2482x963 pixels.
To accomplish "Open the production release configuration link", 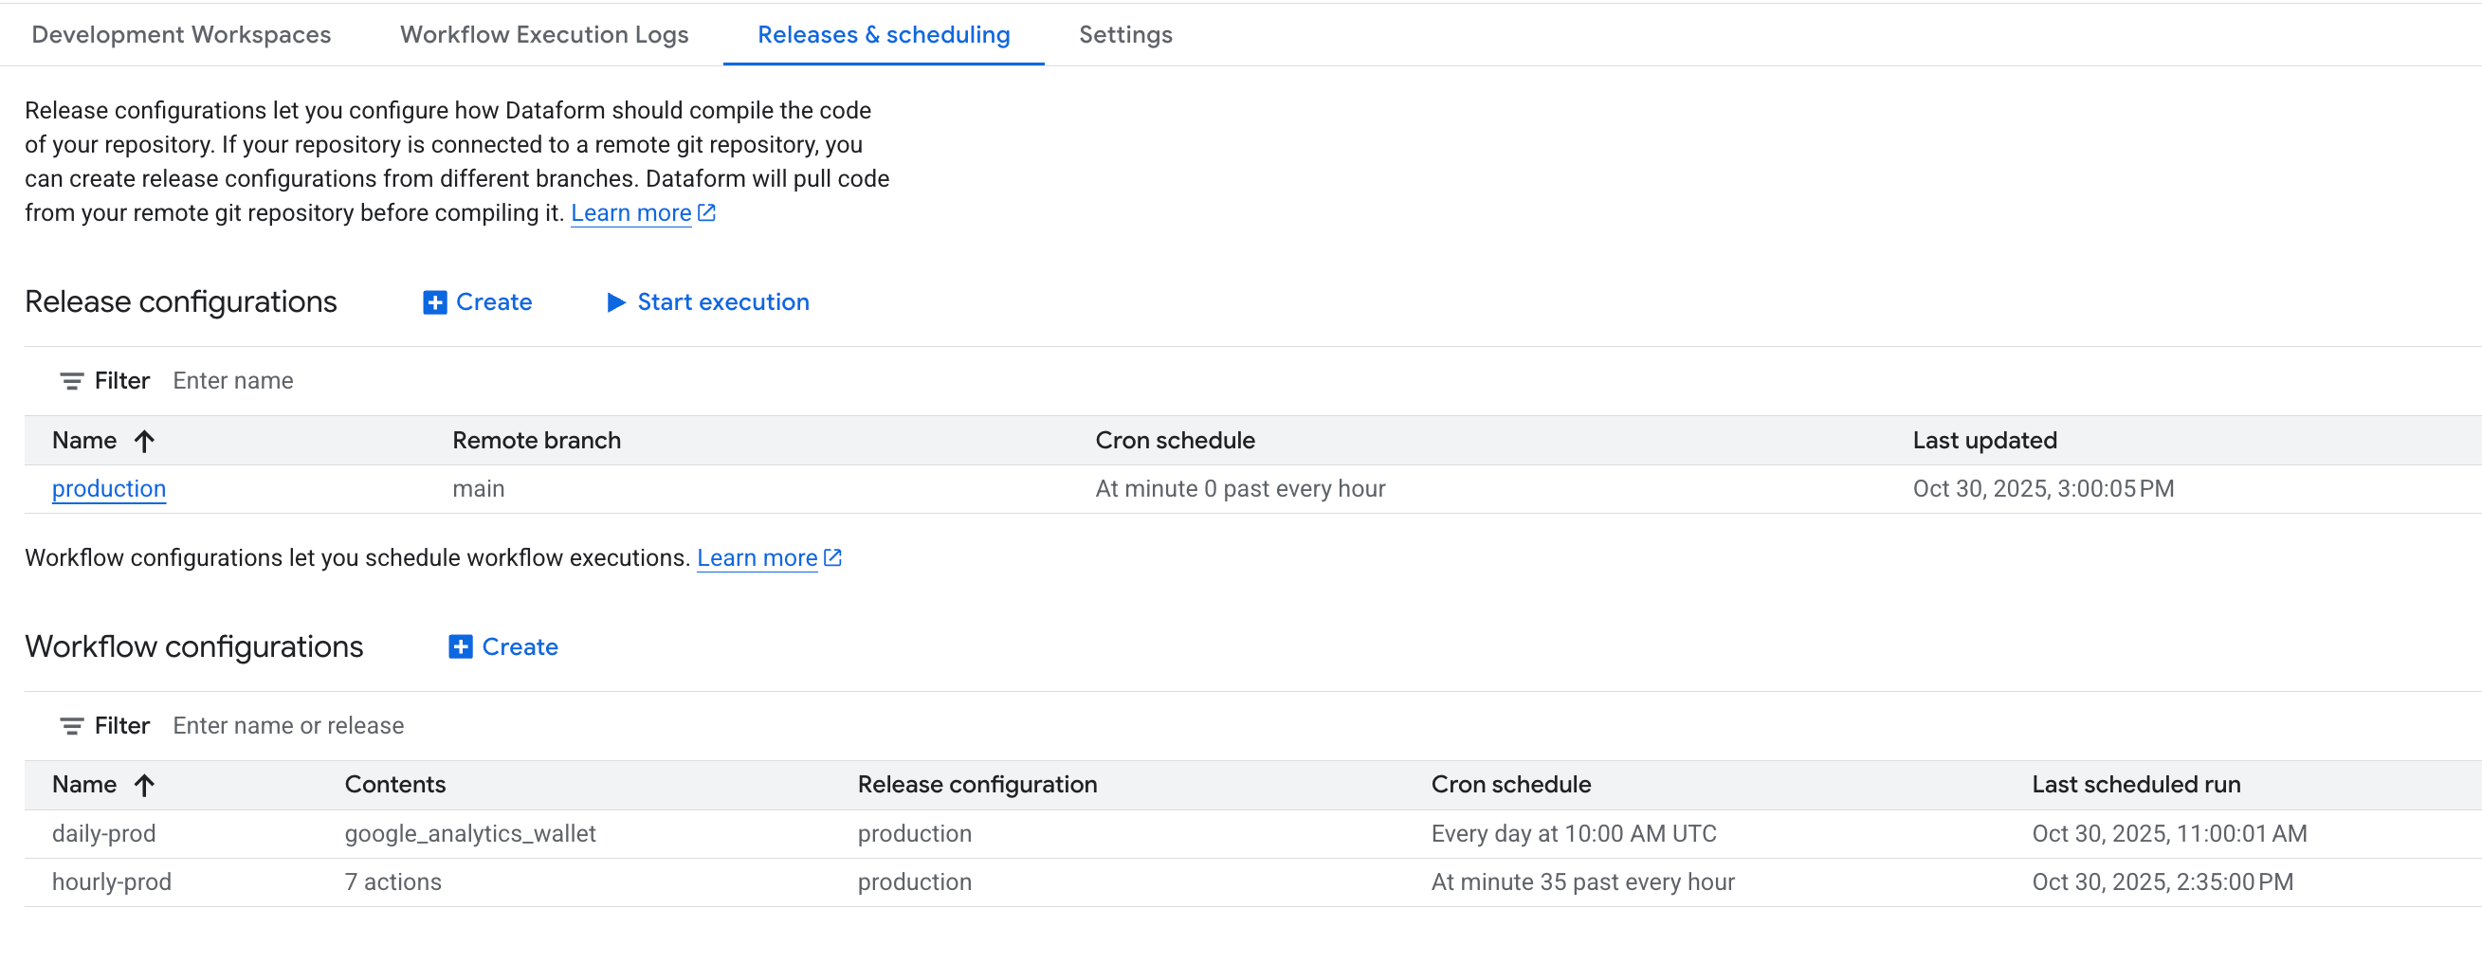I will (109, 489).
